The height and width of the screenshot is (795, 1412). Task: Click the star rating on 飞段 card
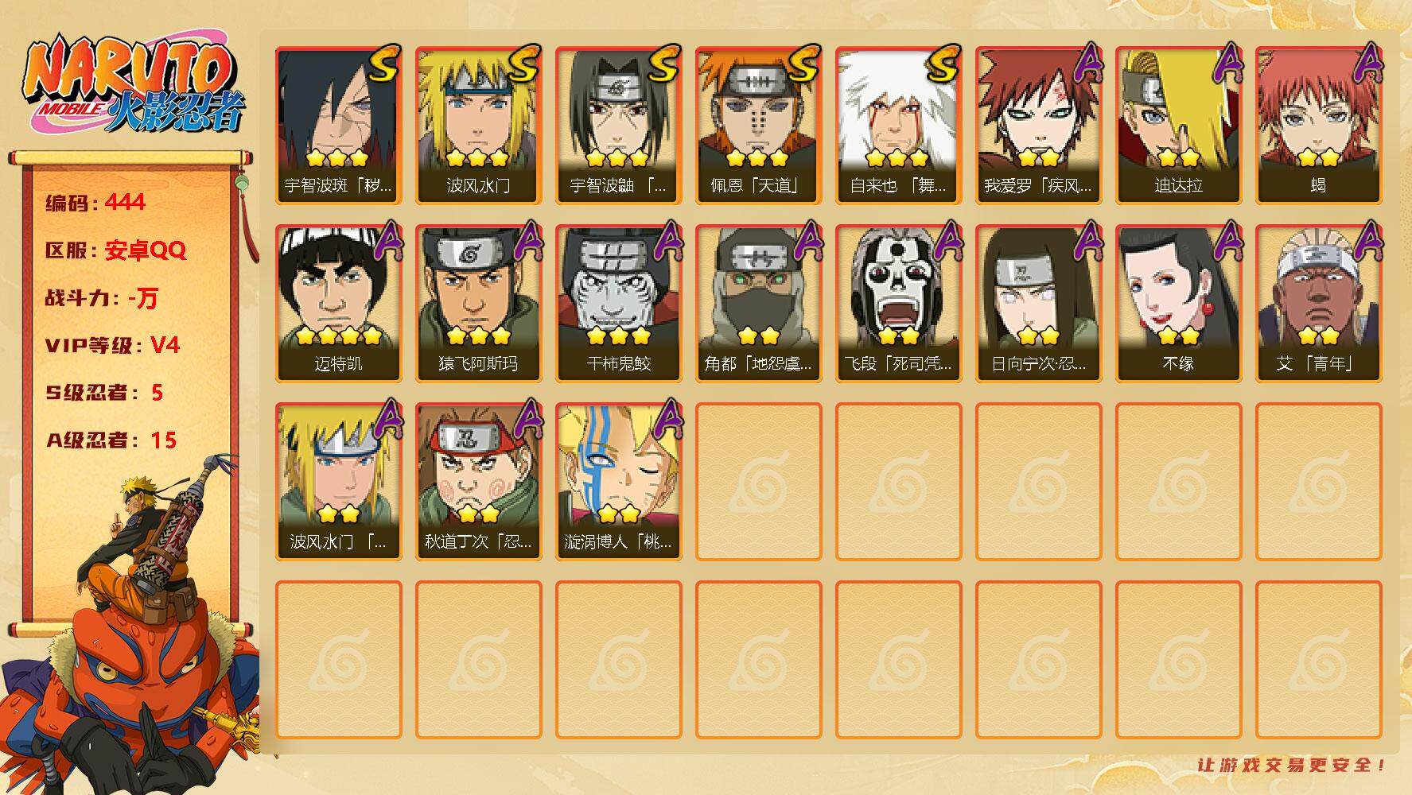pos(898,336)
